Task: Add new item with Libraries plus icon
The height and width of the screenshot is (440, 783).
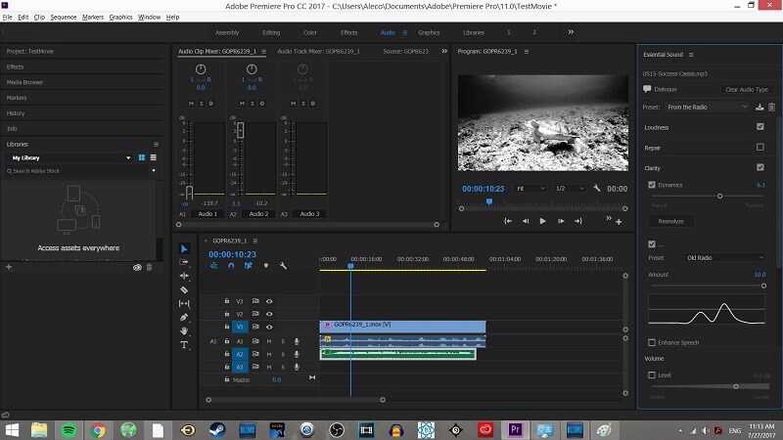Action: (x=9, y=267)
